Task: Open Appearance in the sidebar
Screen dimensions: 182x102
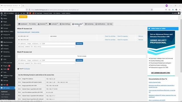Action: pyautogui.click(x=7, y=56)
